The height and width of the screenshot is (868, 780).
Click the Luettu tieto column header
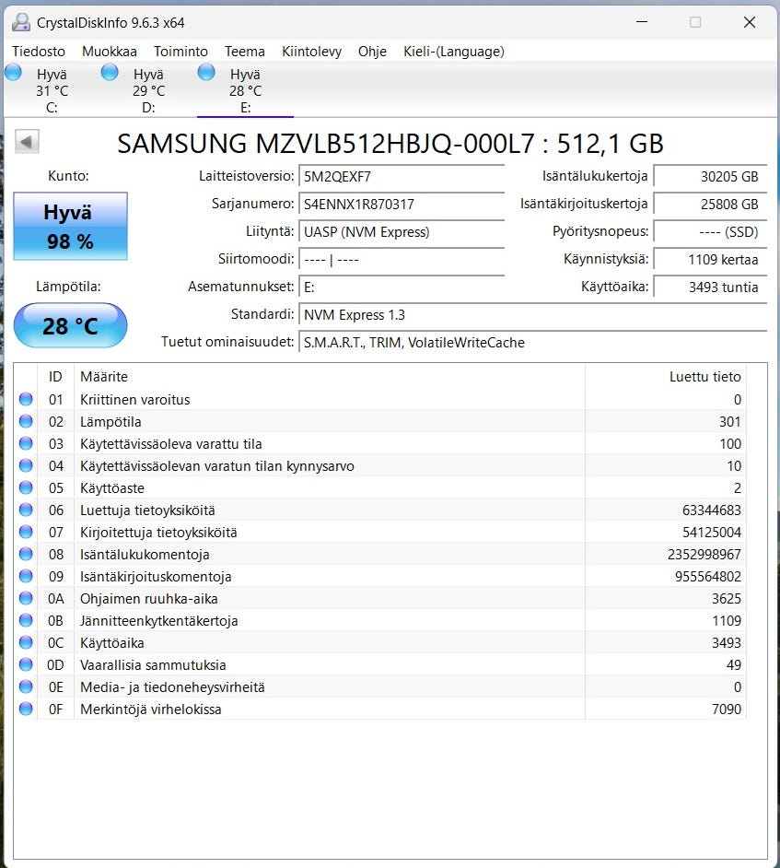click(704, 376)
